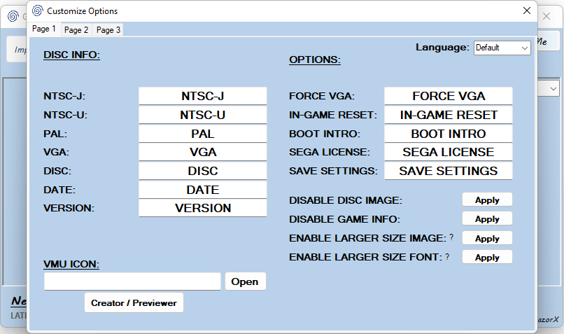Screen dimensions: 564x334
Task: Click the IN-GAME RESET label text
Action: point(333,115)
